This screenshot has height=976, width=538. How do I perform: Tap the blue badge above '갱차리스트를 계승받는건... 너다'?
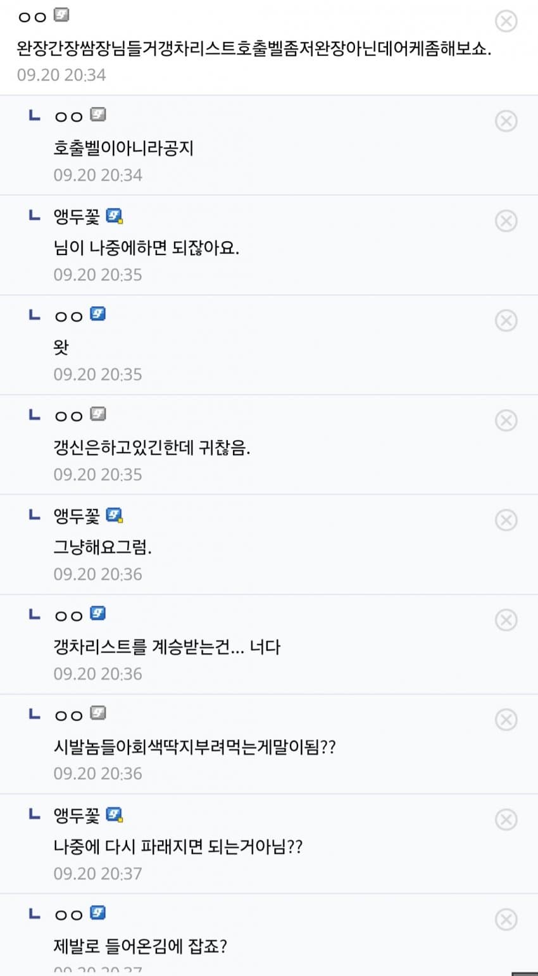click(97, 613)
